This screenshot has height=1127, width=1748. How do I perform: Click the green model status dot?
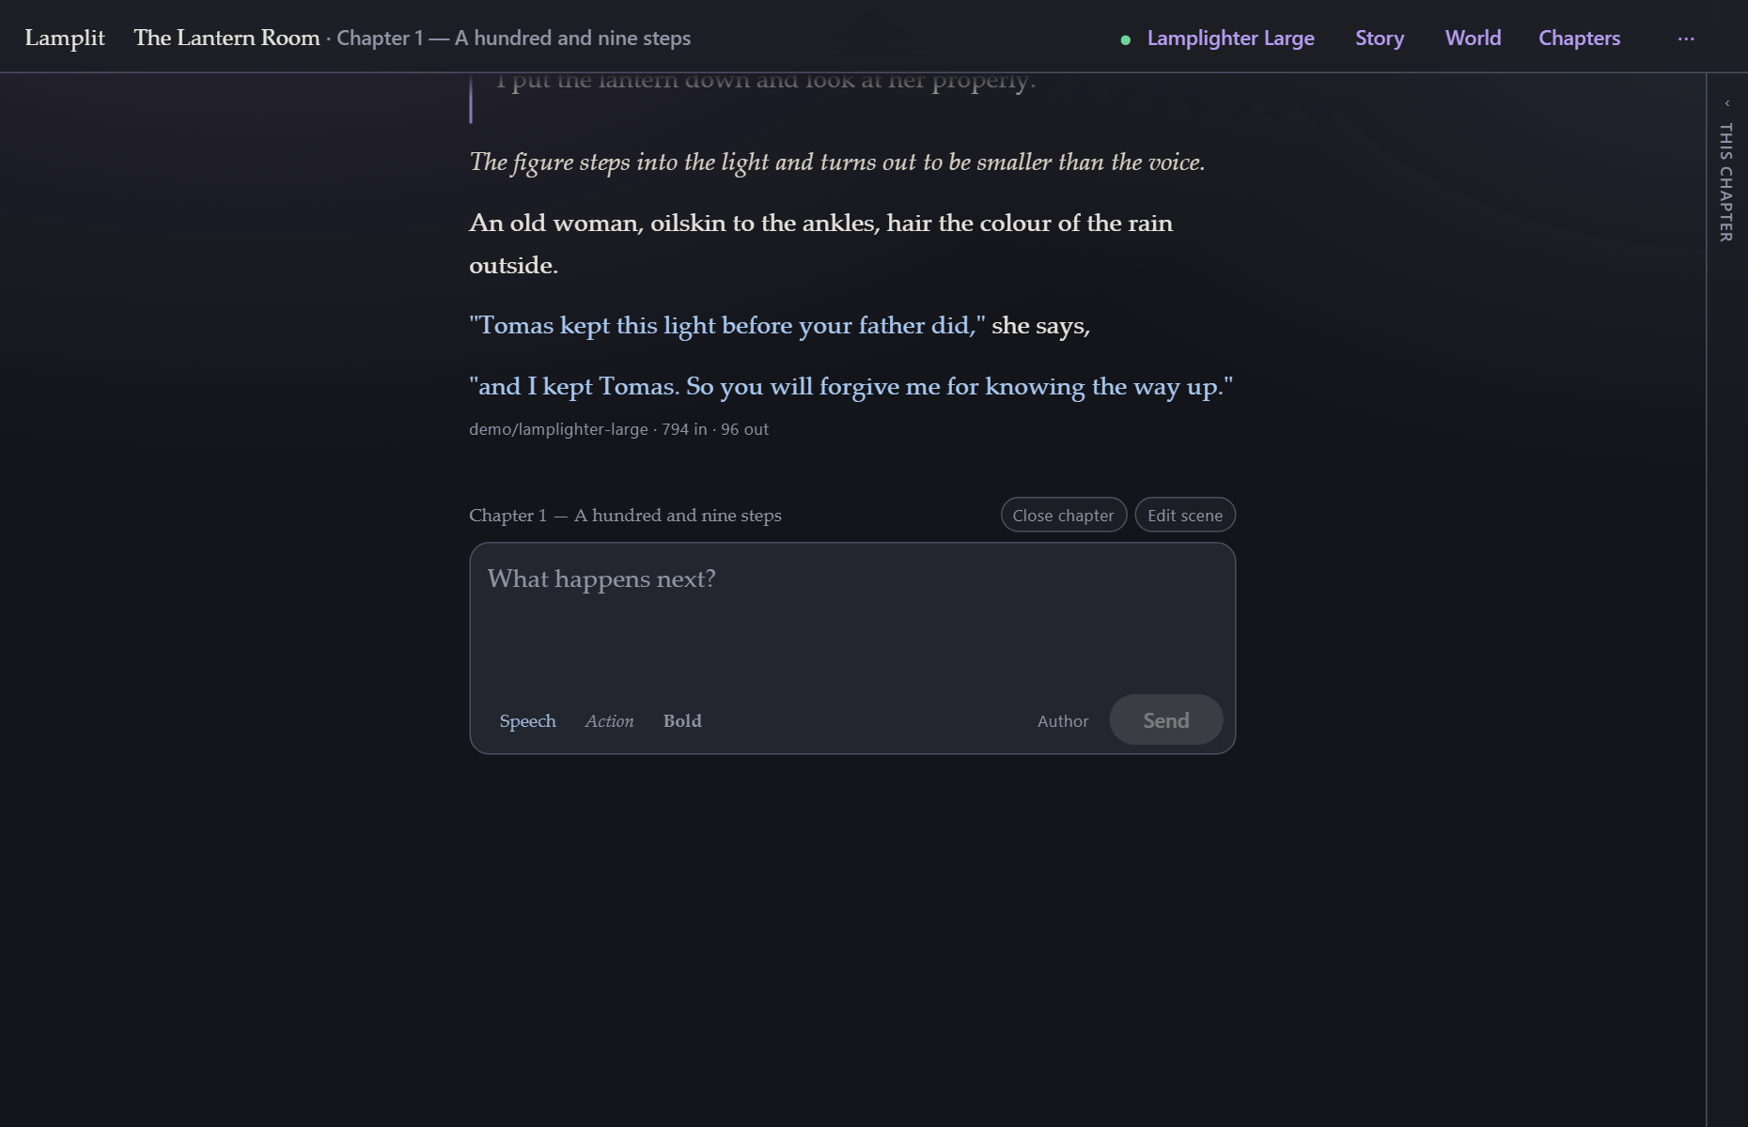[1125, 39]
